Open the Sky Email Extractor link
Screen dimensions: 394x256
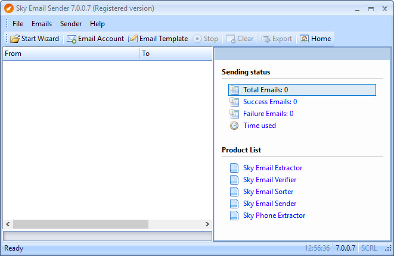click(x=272, y=168)
